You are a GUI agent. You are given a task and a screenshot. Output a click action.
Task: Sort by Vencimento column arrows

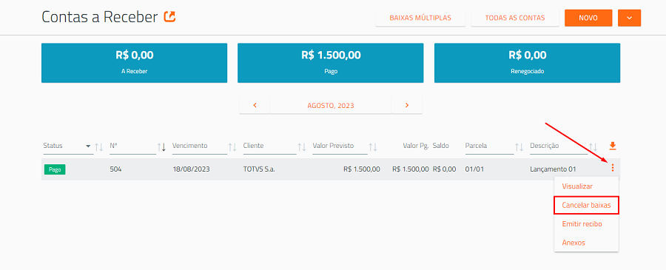232,147
